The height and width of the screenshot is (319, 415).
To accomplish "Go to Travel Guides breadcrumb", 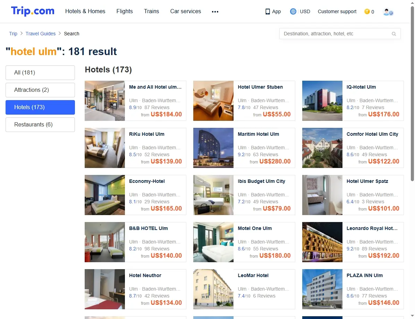I will pyautogui.click(x=41, y=34).
